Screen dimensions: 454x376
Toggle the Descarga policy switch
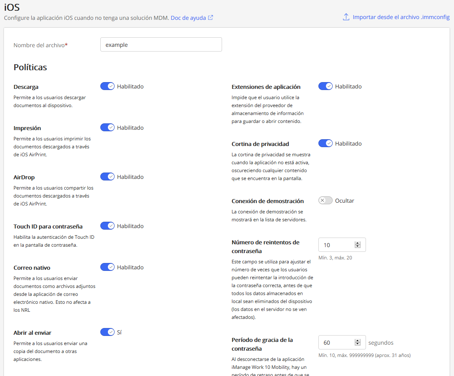[x=107, y=86]
